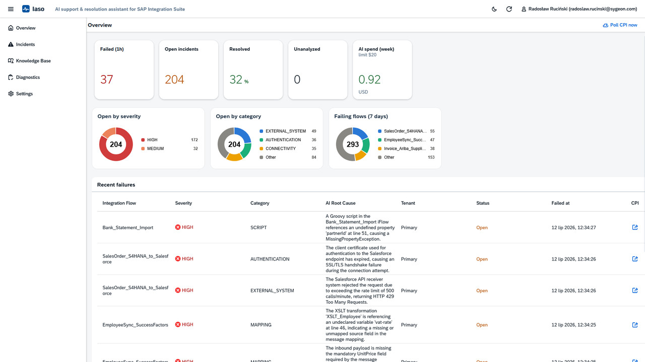Click the Category column header
This screenshot has width=645, height=362.
[x=260, y=203]
